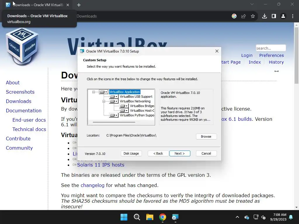Open the Windows Start menu
This screenshot has width=299, height=224.
coord(124,217)
